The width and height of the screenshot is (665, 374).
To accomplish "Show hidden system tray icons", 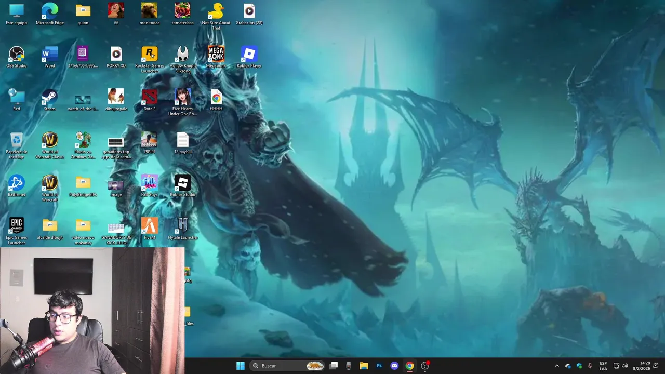I will pyautogui.click(x=557, y=366).
